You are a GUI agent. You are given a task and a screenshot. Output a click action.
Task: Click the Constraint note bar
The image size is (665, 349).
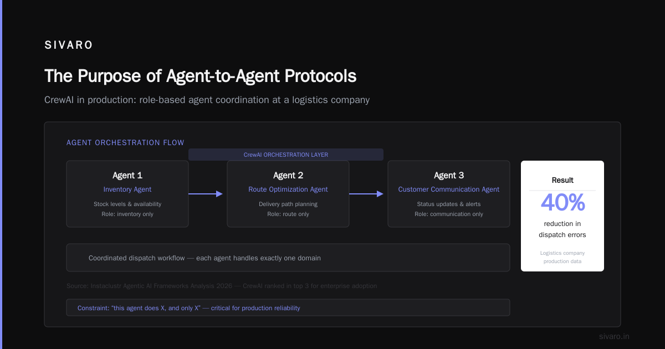[x=288, y=307]
